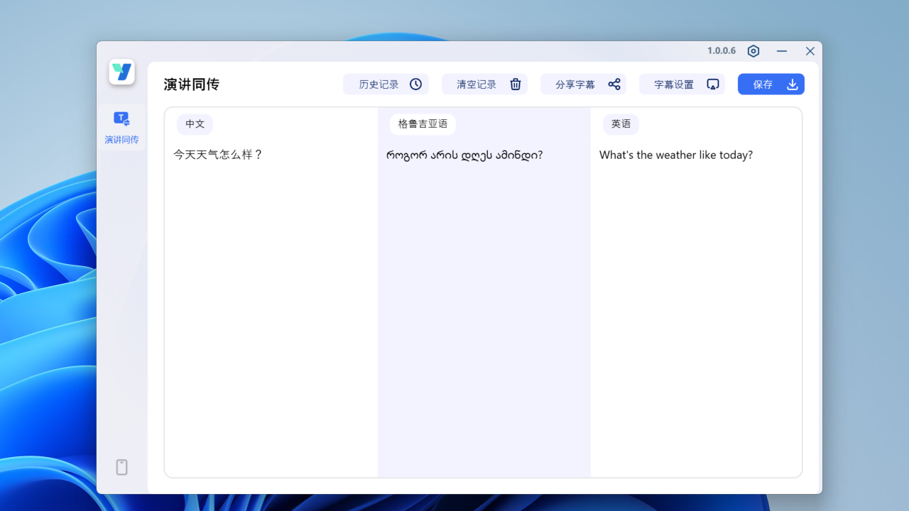Click the Chinese transcript 今天天气怎么样
Viewport: 909px width, 511px height.
[218, 155]
